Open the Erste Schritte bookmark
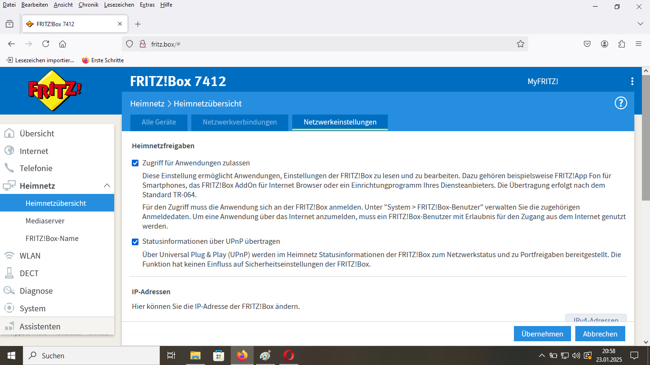The height and width of the screenshot is (365, 650). point(103,60)
